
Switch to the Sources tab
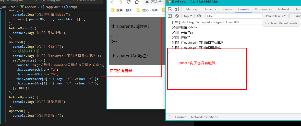[227, 9]
